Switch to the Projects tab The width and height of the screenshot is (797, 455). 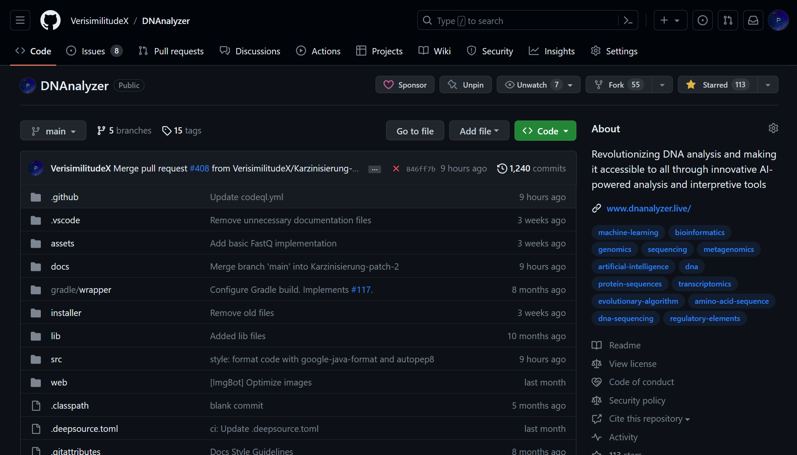(379, 51)
